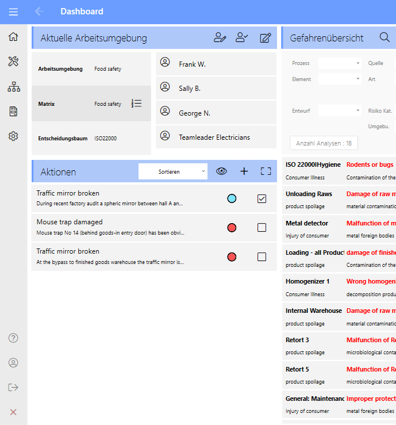Image resolution: width=396 pixels, height=425 pixels.
Task: Open the documents sidebar icon
Action: (x=13, y=112)
